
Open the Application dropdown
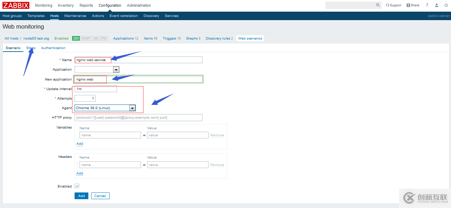point(97,70)
